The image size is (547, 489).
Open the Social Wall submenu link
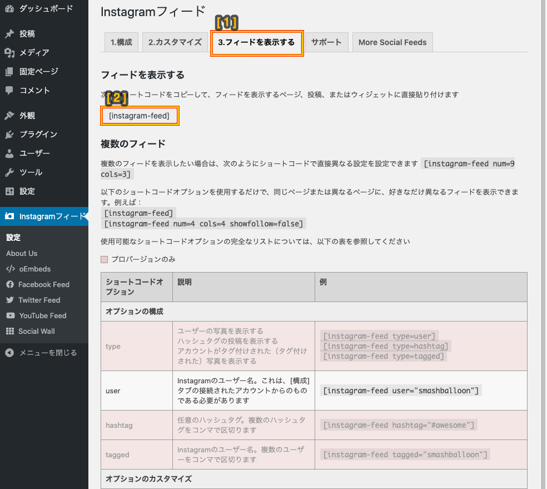pos(37,331)
